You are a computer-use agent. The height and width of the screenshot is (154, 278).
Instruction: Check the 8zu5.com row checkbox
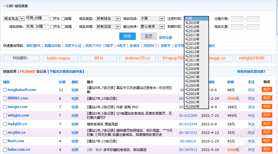(5, 141)
